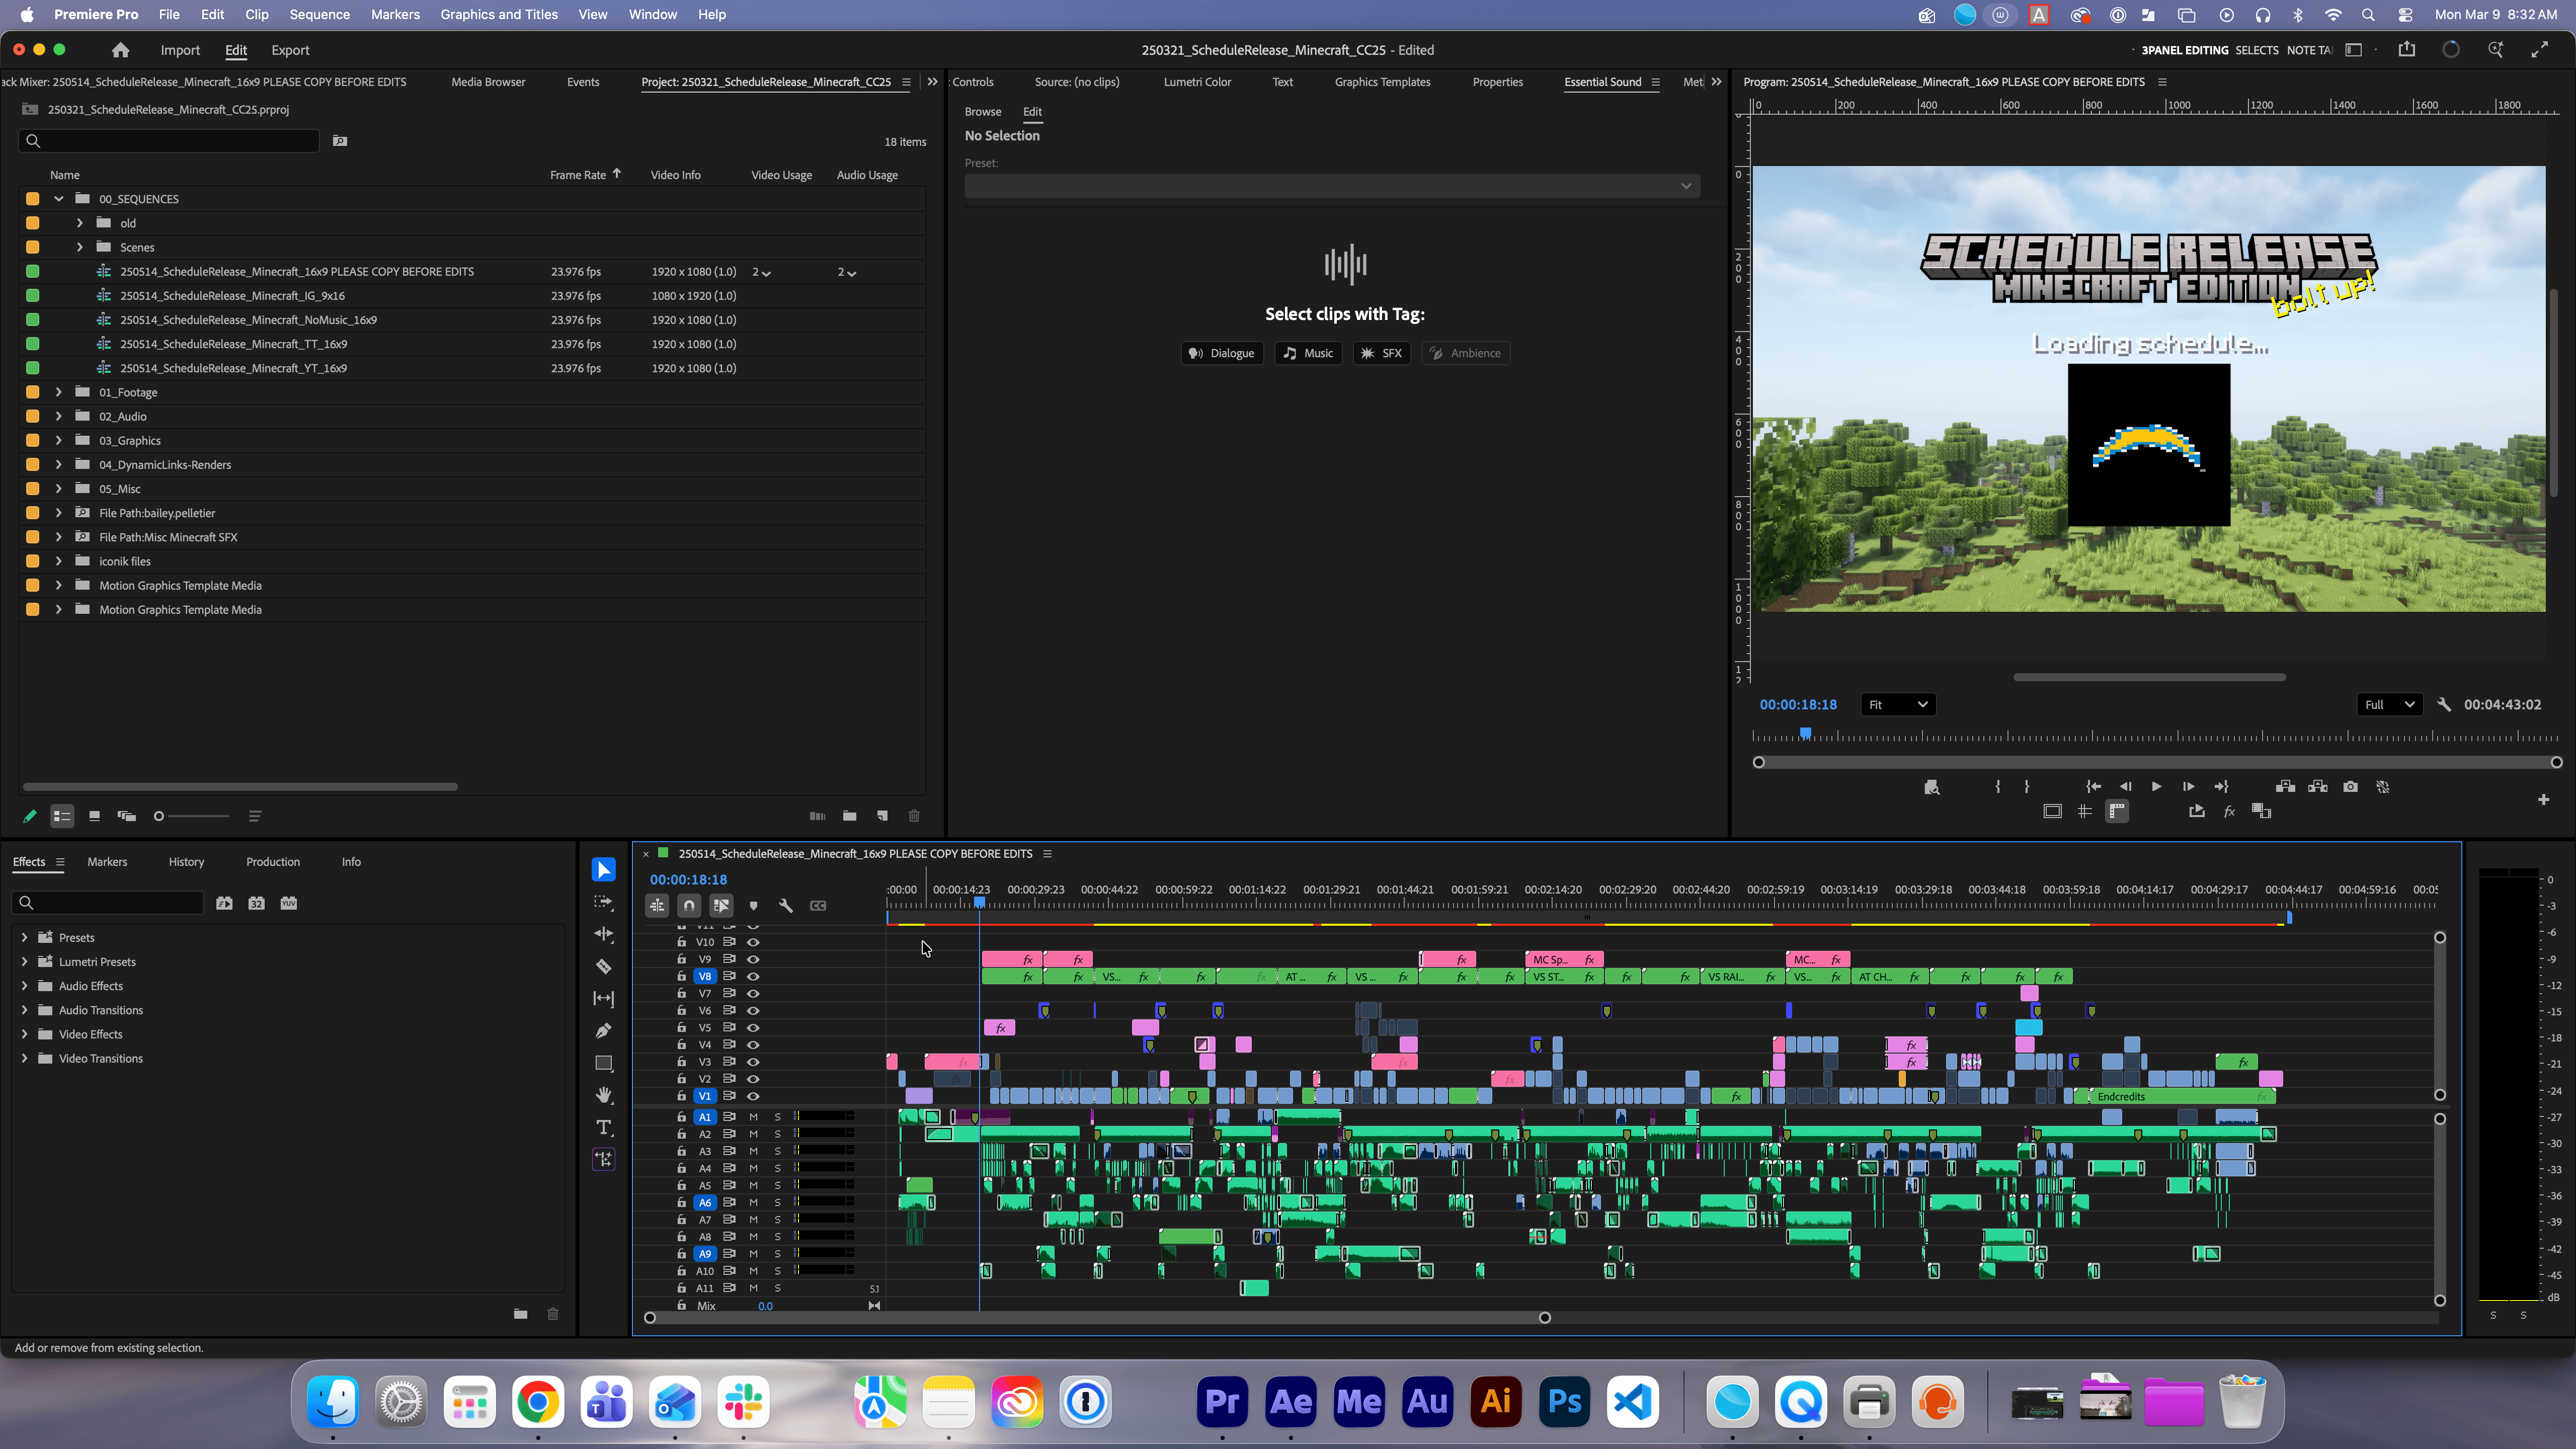Toggle track output eye for V1
This screenshot has height=1449, width=2576.
753,1096
